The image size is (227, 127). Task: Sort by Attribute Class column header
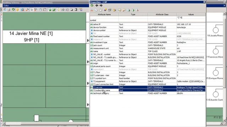(162, 14)
